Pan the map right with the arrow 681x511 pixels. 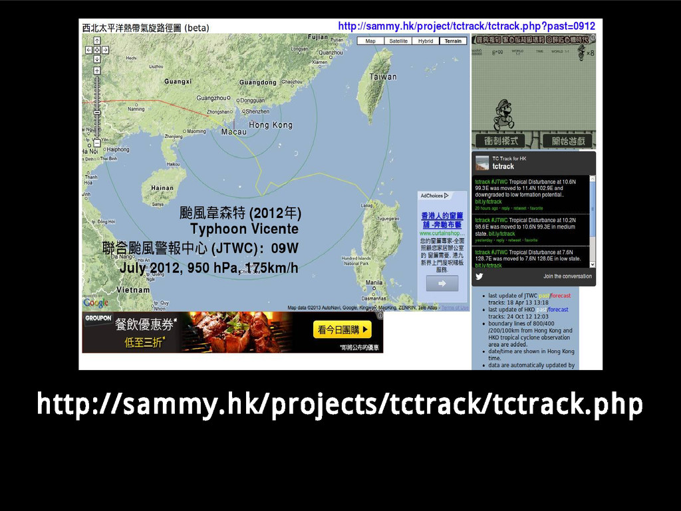tap(105, 50)
